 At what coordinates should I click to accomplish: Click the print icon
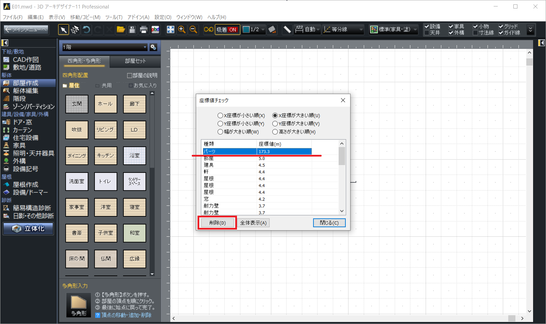143,30
